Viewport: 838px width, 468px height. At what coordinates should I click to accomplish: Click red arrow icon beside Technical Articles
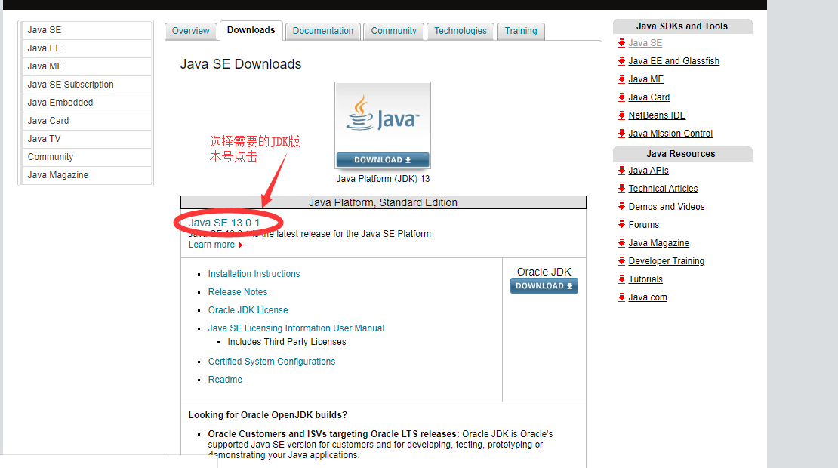[x=621, y=189]
